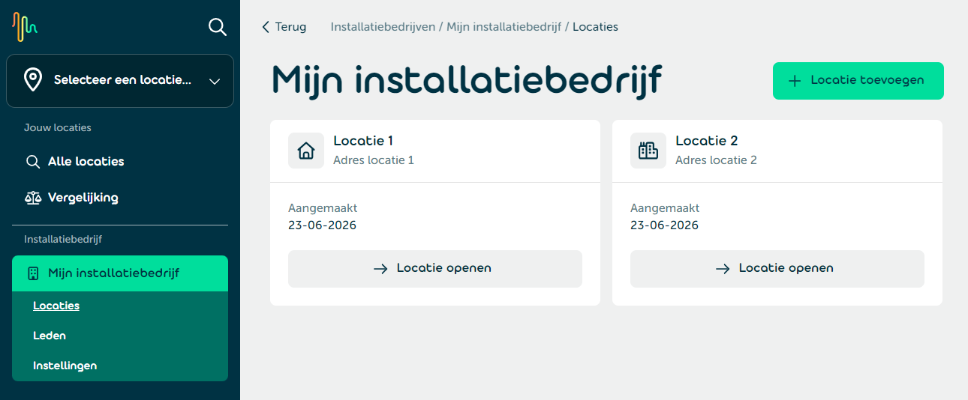This screenshot has height=400, width=968.
Task: Click 'Adres locatie 1' text
Action: tap(374, 160)
